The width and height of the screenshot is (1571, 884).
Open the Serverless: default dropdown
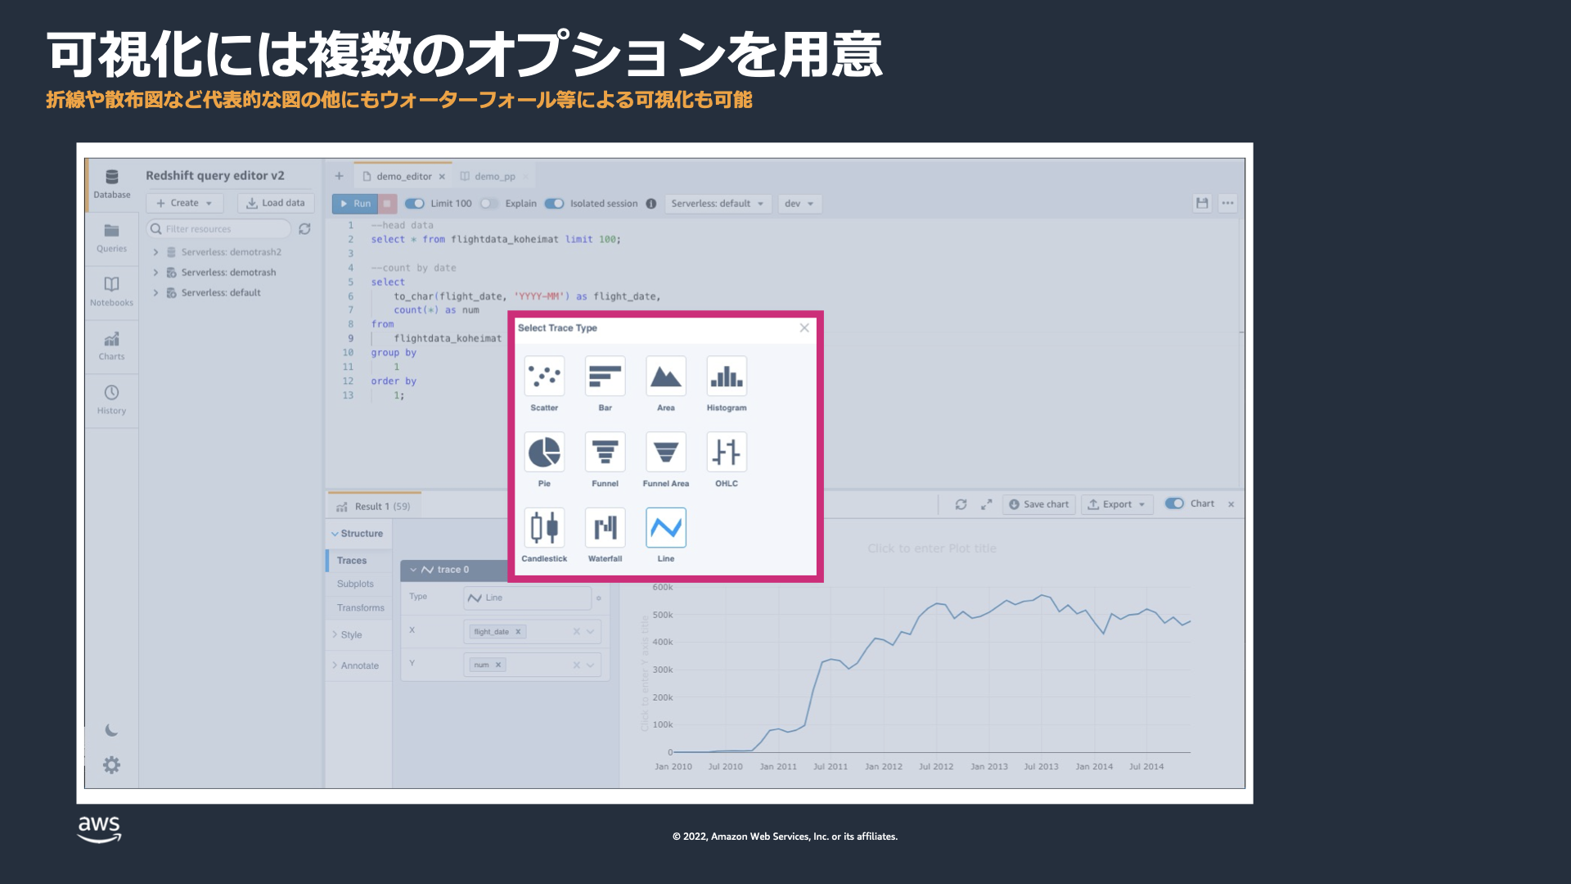(x=717, y=204)
